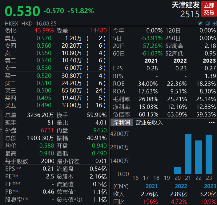Screen dimensions: 217x205
Task: Click the 换手 value 59.99%
Action: pos(97,115)
